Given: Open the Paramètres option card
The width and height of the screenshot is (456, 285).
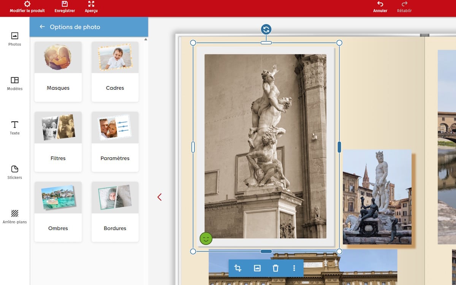Looking at the screenshot, I should point(115,142).
